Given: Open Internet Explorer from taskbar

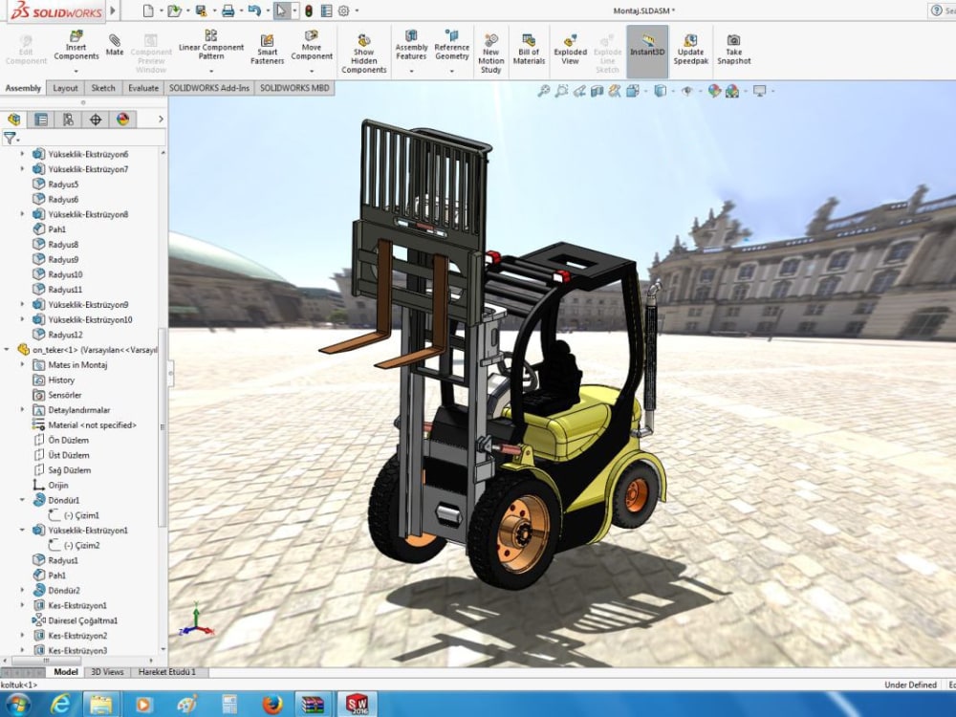Looking at the screenshot, I should pos(59,705).
